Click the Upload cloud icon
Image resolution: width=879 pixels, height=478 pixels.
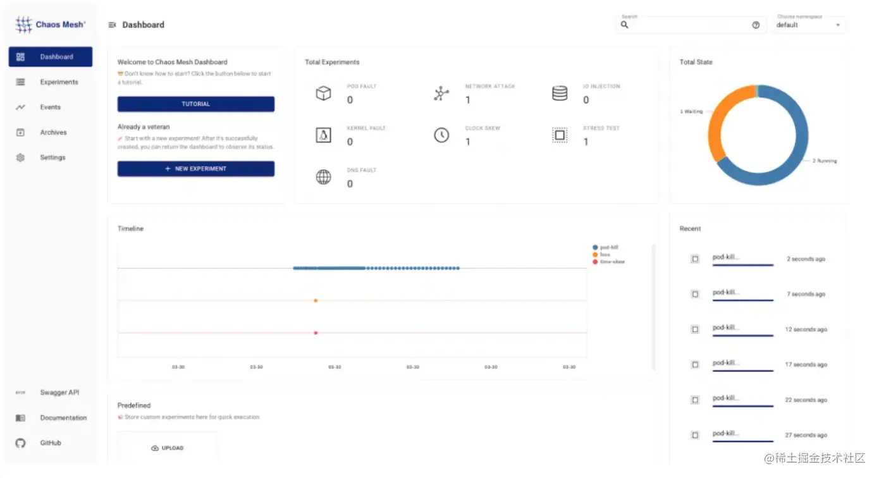pyautogui.click(x=155, y=448)
